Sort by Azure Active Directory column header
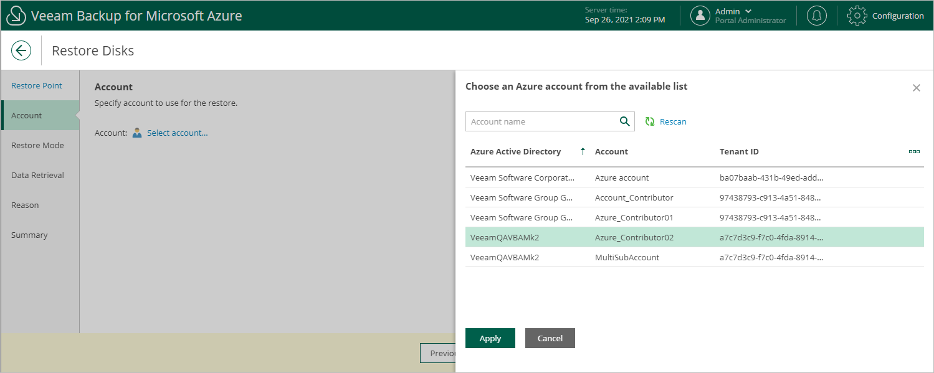The height and width of the screenshot is (373, 934). [515, 151]
